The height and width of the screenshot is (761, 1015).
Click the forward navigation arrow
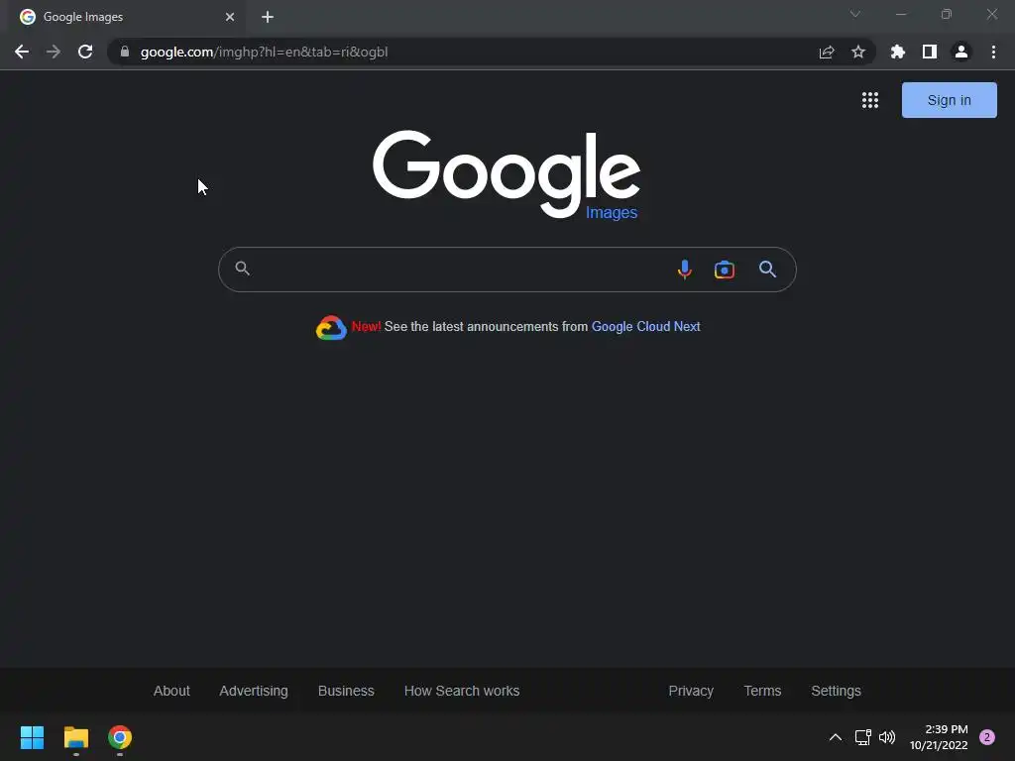point(54,52)
